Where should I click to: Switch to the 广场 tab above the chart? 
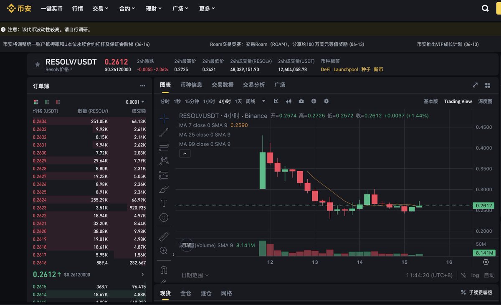pyautogui.click(x=280, y=85)
